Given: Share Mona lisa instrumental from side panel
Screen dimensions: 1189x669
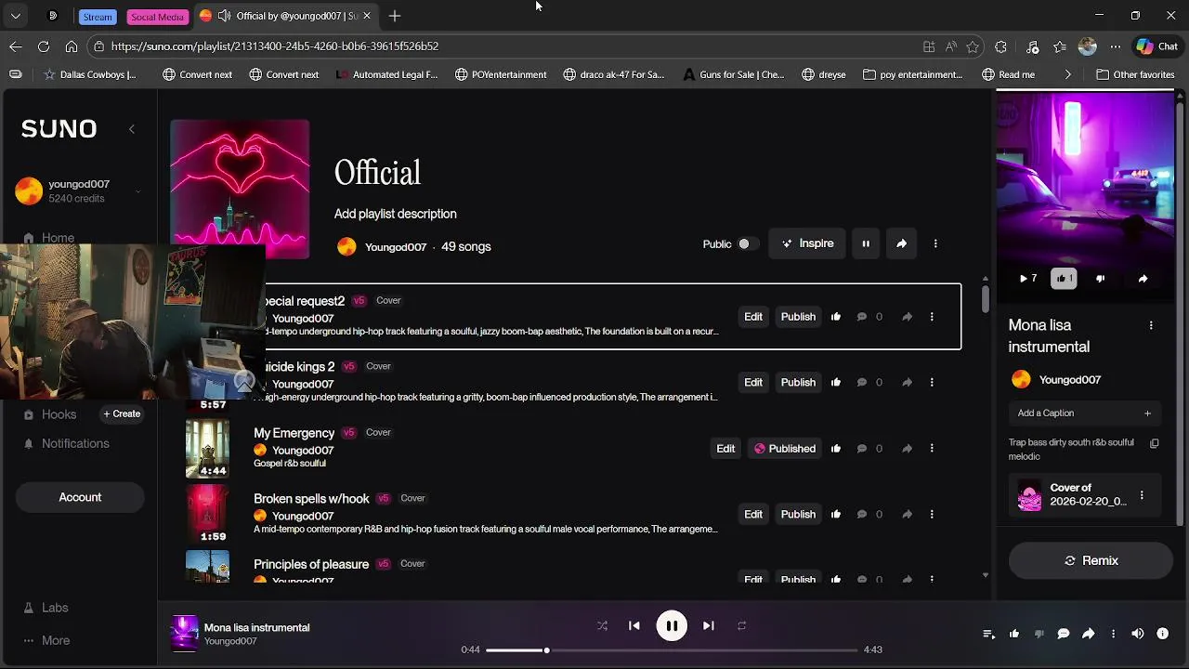Looking at the screenshot, I should point(1143,278).
